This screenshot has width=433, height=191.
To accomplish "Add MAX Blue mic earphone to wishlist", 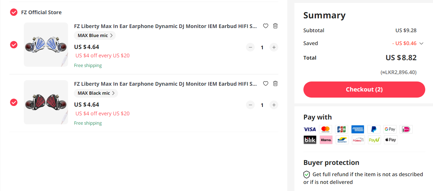I will (266, 26).
